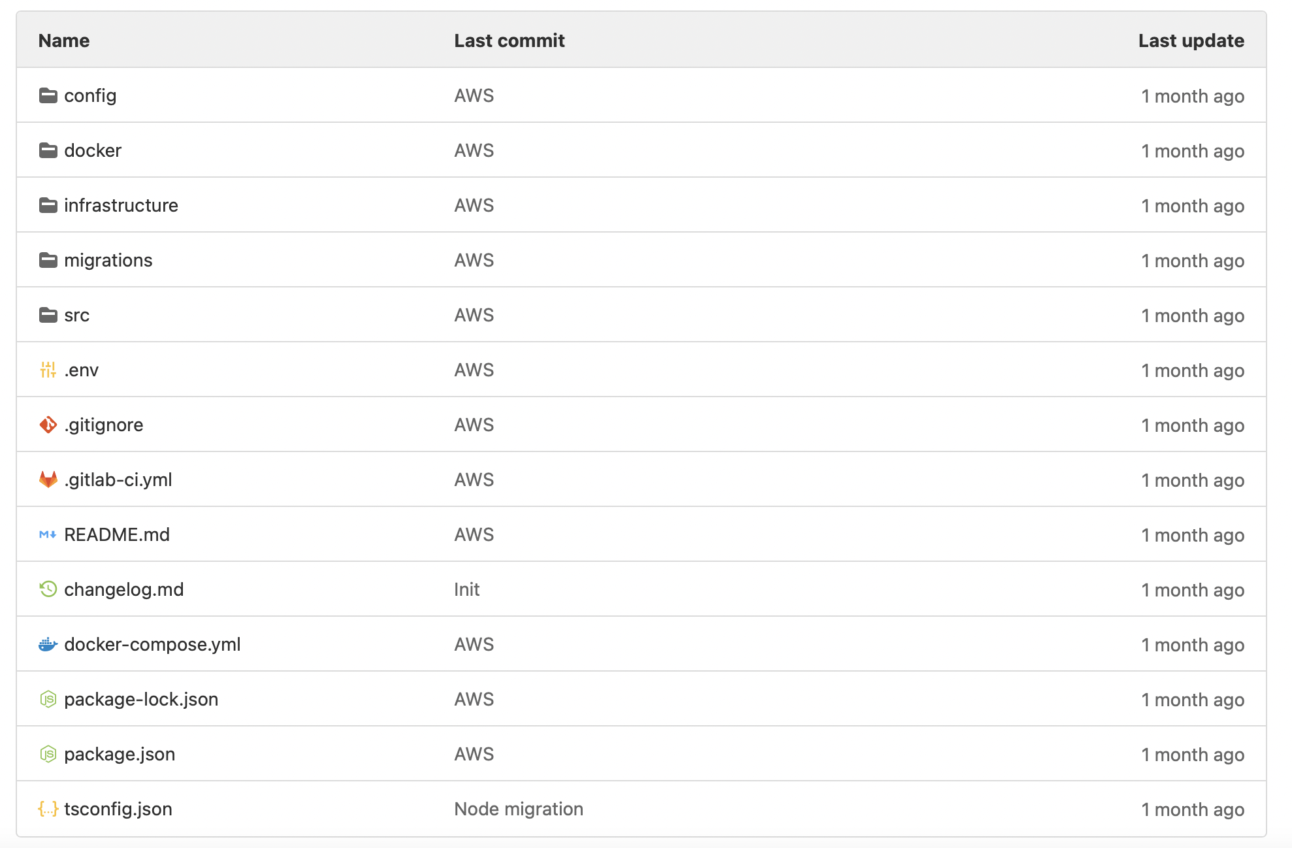Click the history clock icon for changelog.md
This screenshot has height=848, width=1292.
coord(48,589)
